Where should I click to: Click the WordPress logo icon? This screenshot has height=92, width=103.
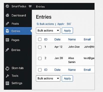click(x=7, y=6)
